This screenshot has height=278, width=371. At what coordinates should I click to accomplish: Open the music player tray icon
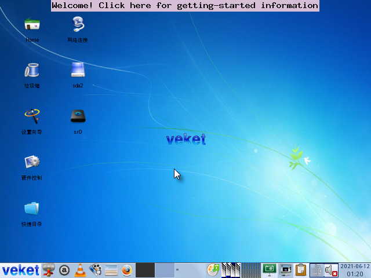click(x=213, y=270)
